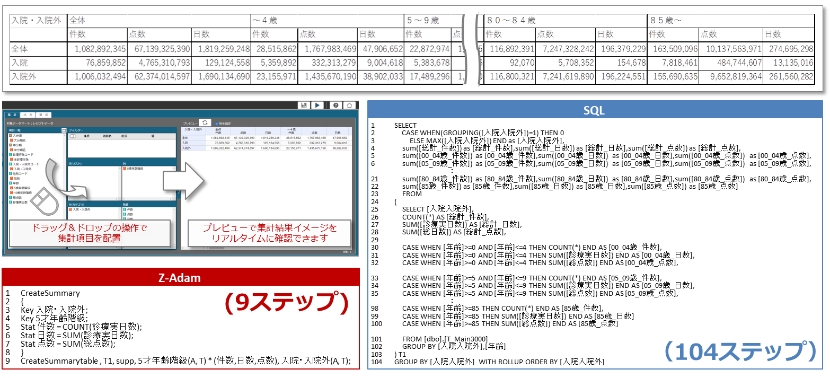This screenshot has height=378, width=830.
Task: Select 総点数 in the 項目一覧 list
Action: [x=16, y=197]
